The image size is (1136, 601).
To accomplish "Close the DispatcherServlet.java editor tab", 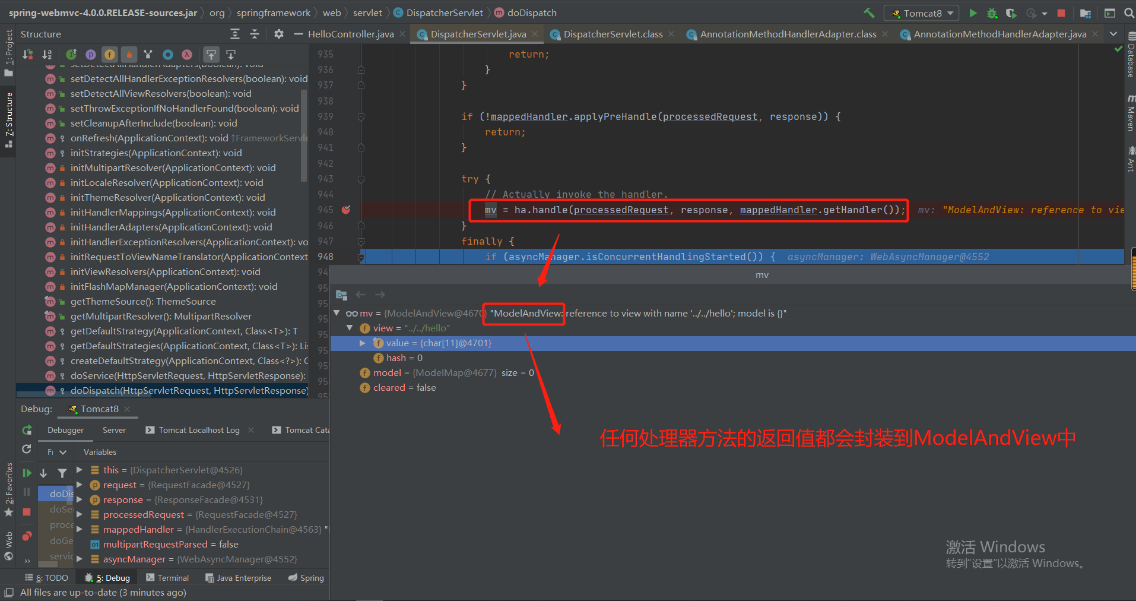I will 535,34.
